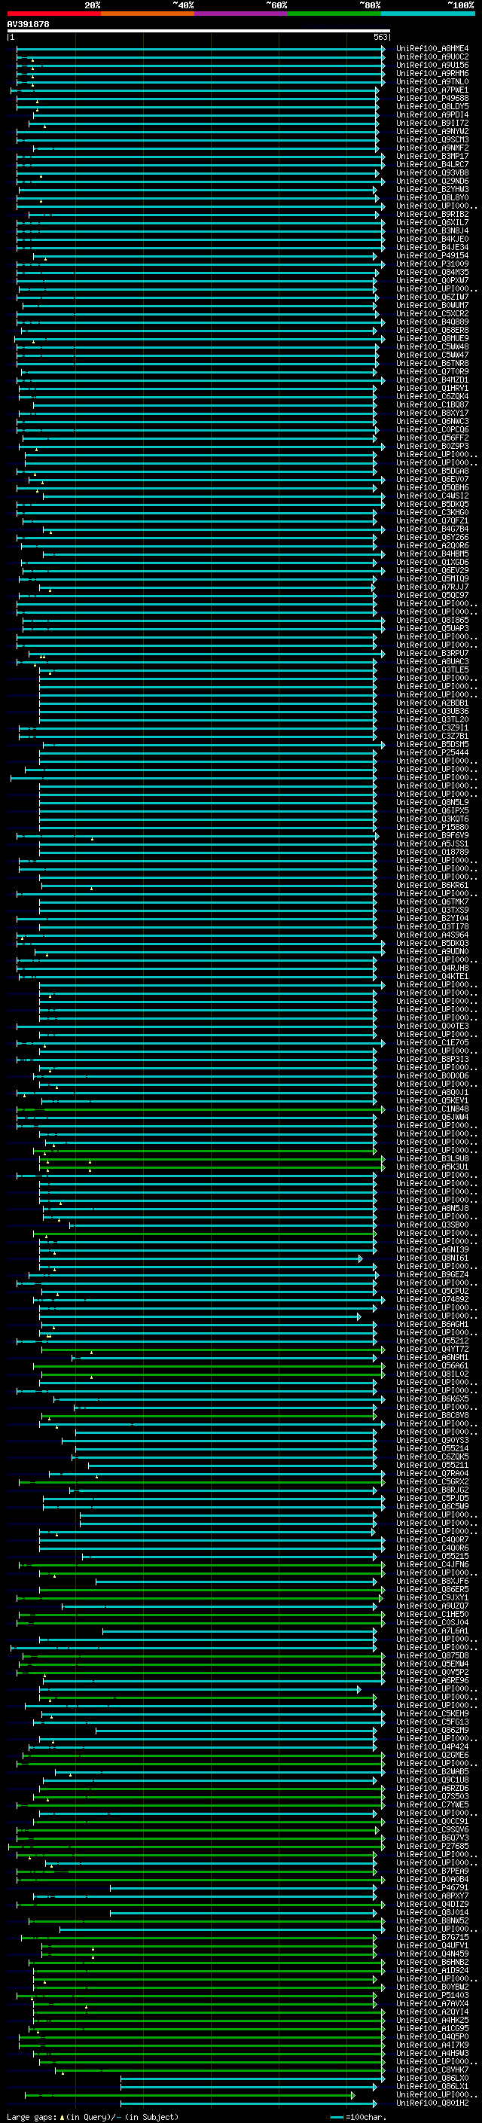
Task: Click UniRef100_B9GEZ4 hit label
Action: click(432, 1275)
